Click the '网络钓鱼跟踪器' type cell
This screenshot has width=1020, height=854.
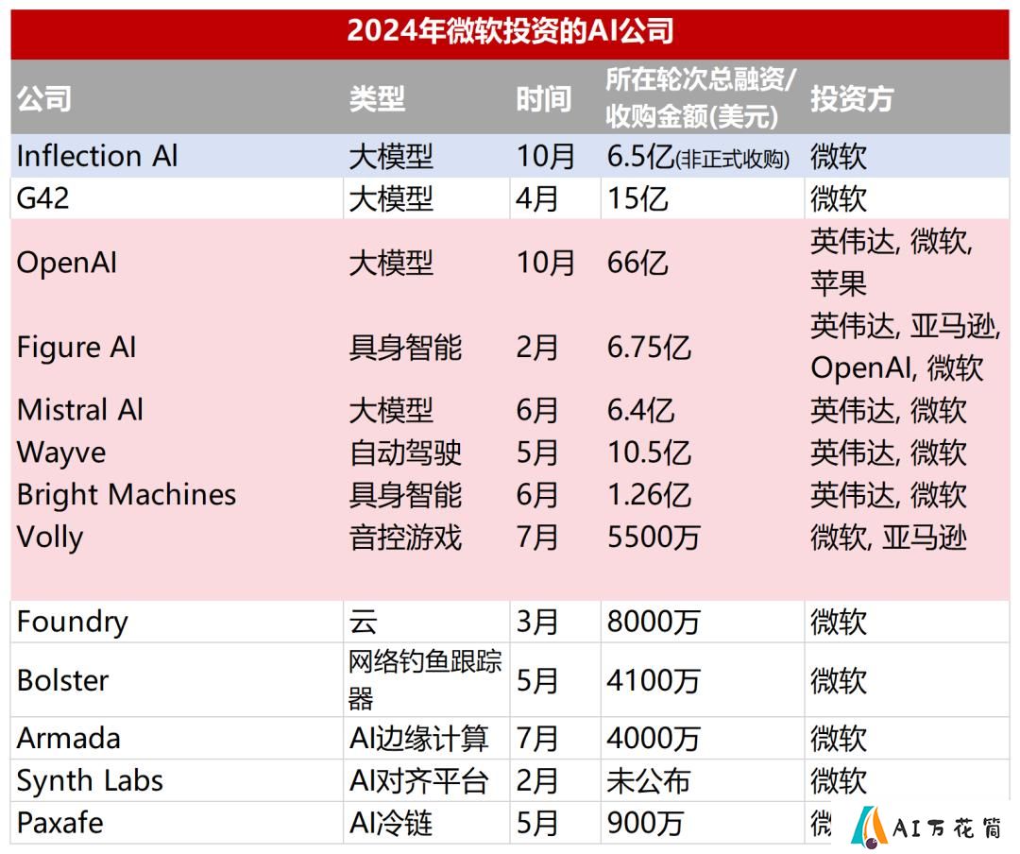tap(425, 679)
